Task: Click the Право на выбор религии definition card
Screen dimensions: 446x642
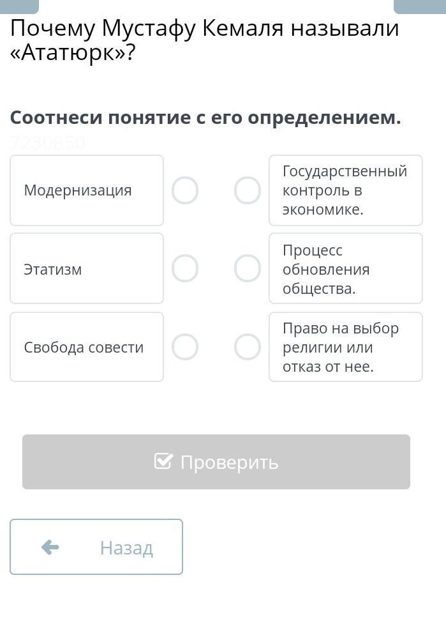Action: tap(345, 347)
